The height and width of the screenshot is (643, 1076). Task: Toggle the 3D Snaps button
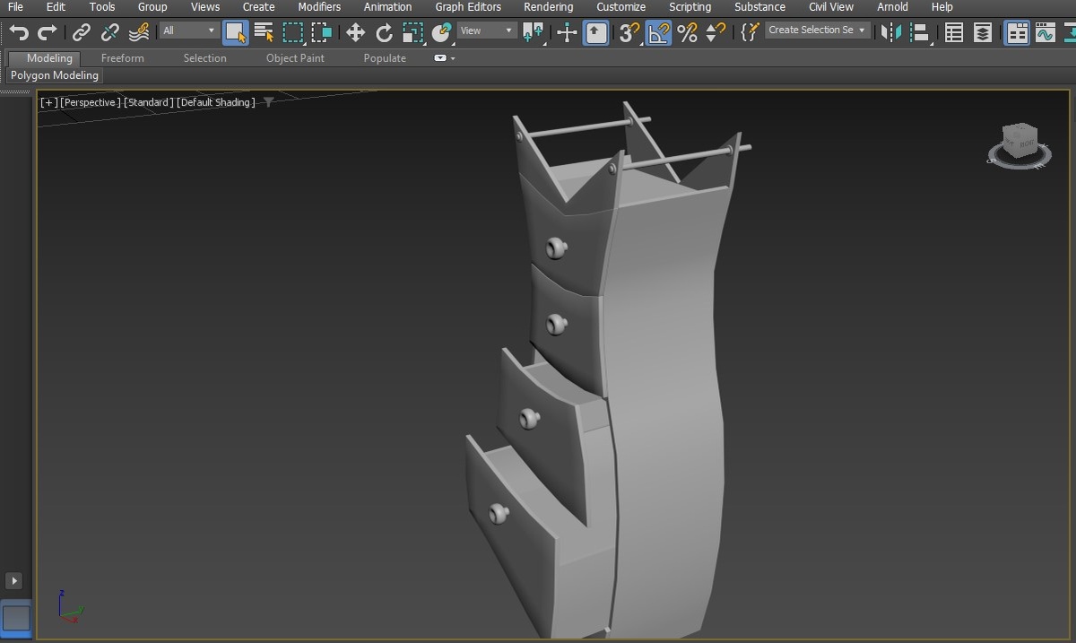[629, 33]
